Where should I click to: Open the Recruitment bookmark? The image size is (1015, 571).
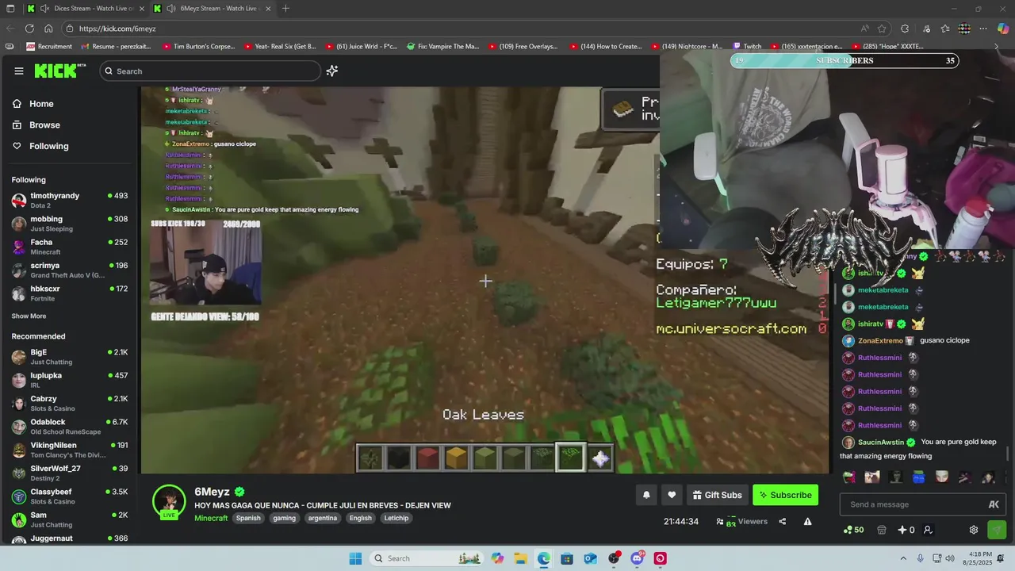(x=49, y=46)
